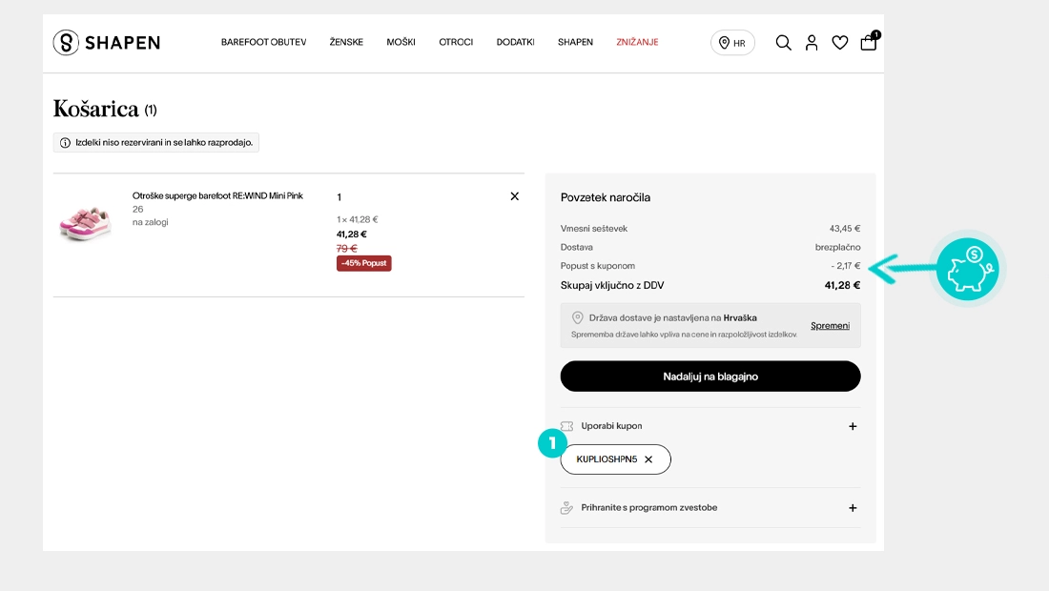The image size is (1049, 591).
Task: Remove the KUPLIOSHPN5 coupon code
Action: click(648, 459)
